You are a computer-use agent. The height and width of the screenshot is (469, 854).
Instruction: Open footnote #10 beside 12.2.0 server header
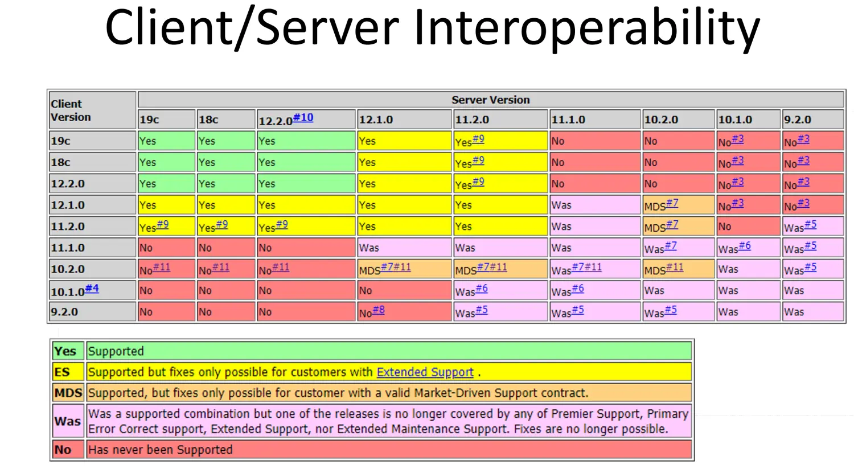(x=303, y=117)
